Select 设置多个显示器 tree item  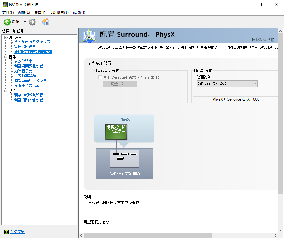pyautogui.click(x=27, y=85)
